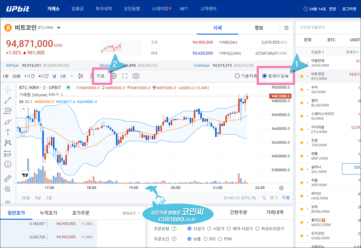This screenshot has height=248, width=361.
Task: Open the 지표 indicators button
Action: tap(101, 76)
